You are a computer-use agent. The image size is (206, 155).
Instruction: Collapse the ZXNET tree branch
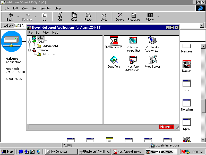(x=30, y=42)
